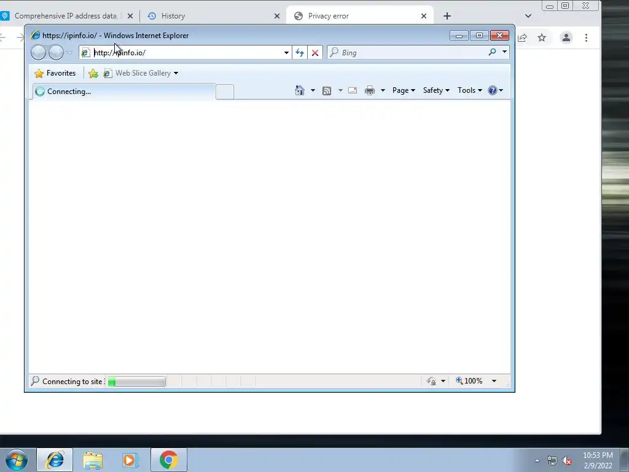This screenshot has height=472, width=629.
Task: Click the magnifier Search button beside Bing
Action: 492,52
